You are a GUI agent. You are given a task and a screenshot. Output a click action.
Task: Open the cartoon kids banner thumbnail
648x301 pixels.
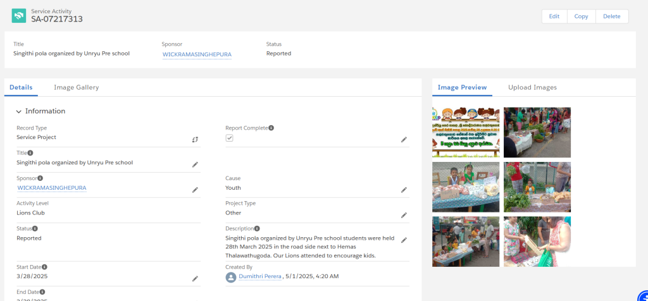tap(466, 132)
